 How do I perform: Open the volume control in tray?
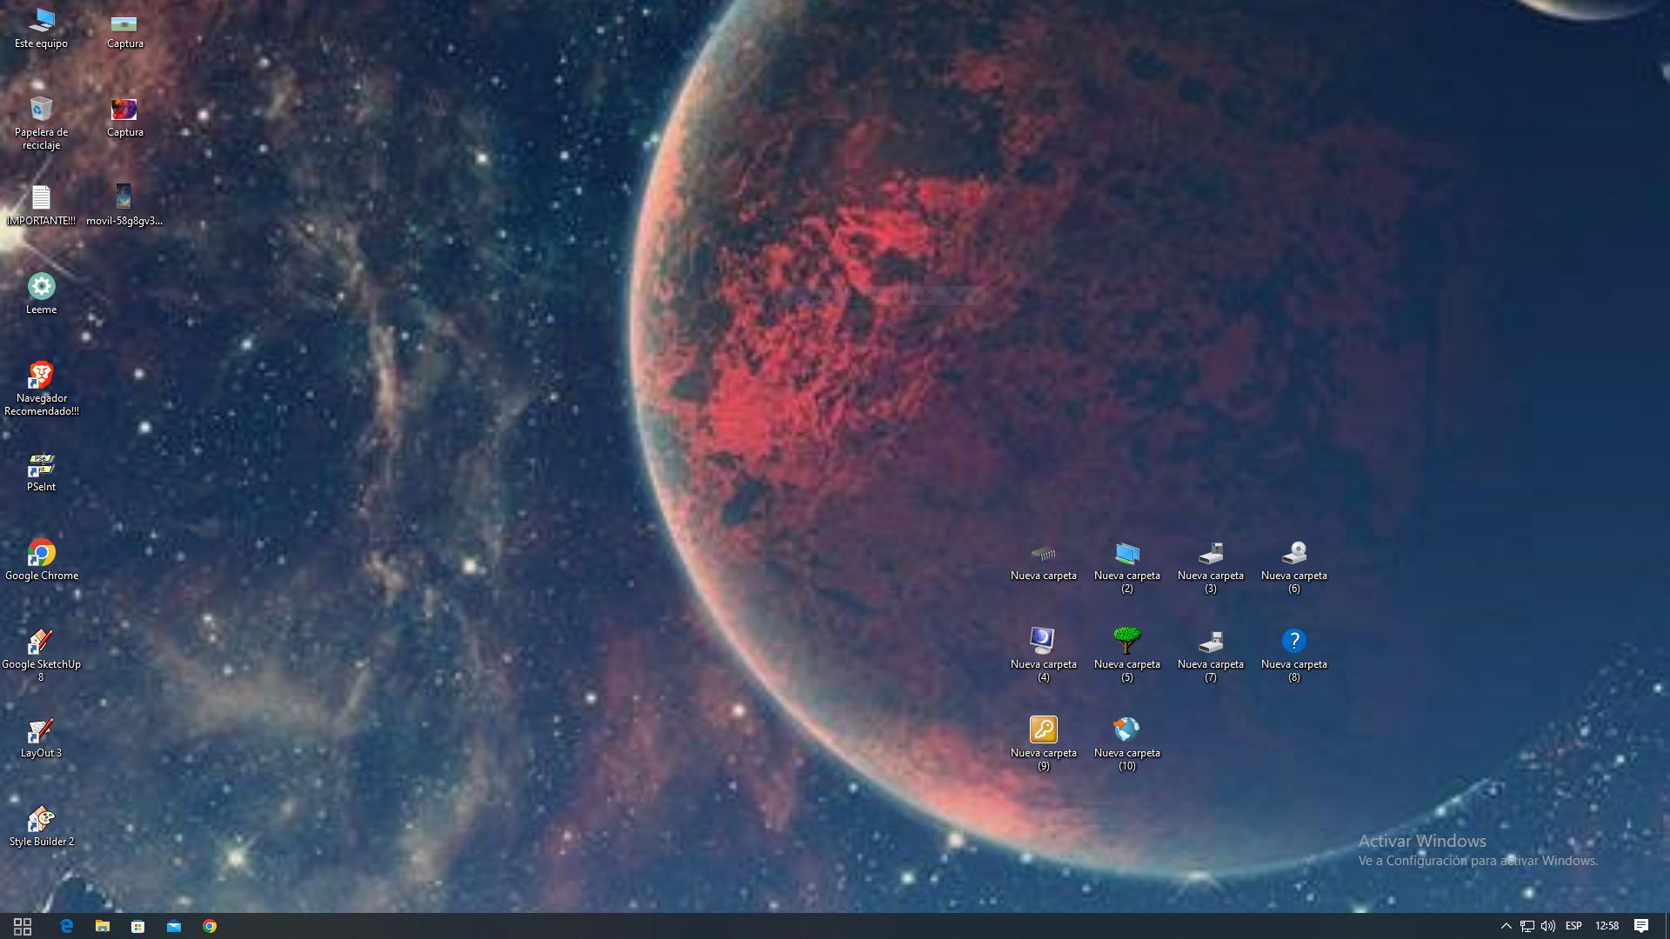1547,926
